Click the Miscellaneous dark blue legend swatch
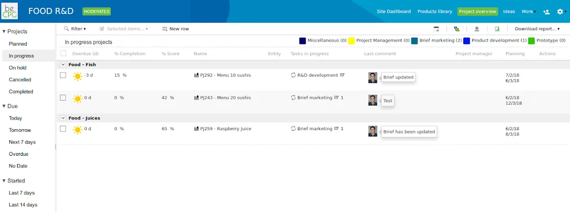This screenshot has width=570, height=212. (x=302, y=41)
